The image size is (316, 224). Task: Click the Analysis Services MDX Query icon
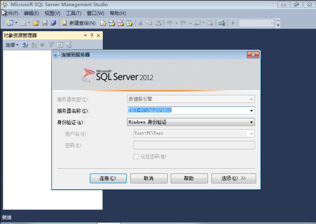tap(112, 23)
